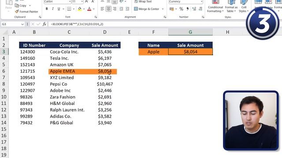Expand the Underline style arrow
The image size is (282, 158).
(63, 9)
